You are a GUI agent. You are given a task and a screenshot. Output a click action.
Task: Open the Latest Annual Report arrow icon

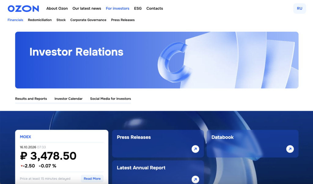[195, 179]
